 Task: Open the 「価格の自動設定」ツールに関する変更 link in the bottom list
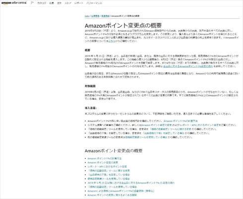[x=109, y=171]
